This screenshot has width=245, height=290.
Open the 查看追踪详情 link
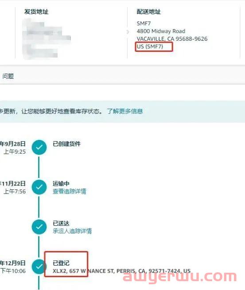click(x=70, y=191)
